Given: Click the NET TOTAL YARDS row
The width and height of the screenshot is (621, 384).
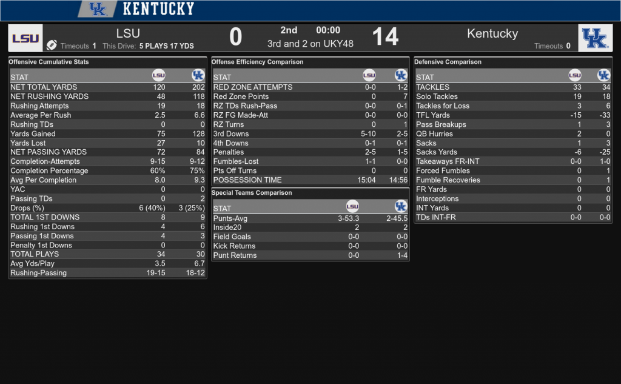Looking at the screenshot, I should pos(108,87).
